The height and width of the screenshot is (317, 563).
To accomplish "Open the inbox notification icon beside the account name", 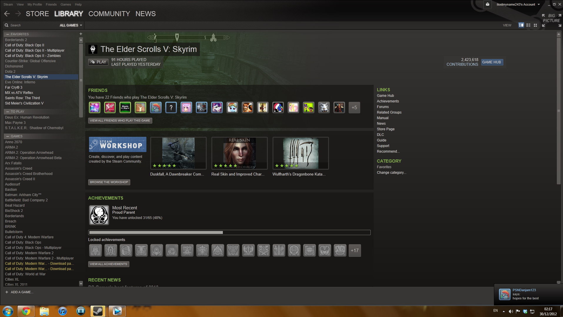I will coord(487,4).
